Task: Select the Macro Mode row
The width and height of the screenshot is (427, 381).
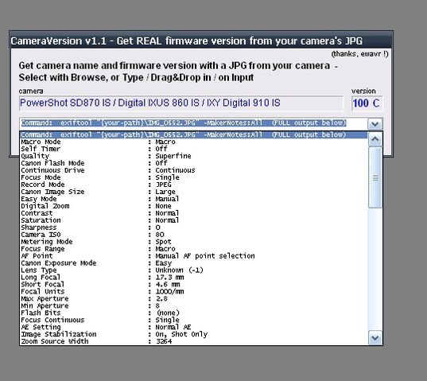Action: pyautogui.click(x=193, y=142)
